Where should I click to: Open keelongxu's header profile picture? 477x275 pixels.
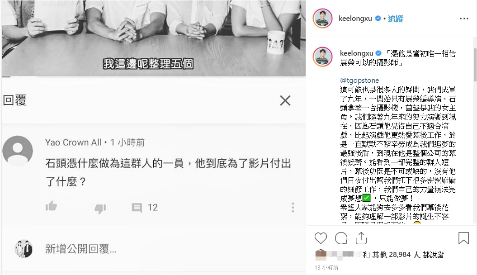322,18
